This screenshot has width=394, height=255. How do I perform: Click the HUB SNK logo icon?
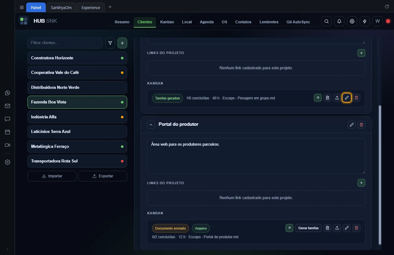[24, 21]
